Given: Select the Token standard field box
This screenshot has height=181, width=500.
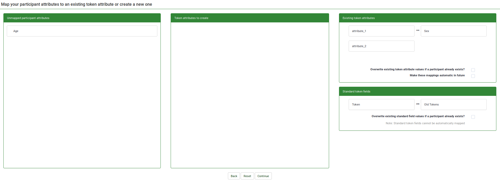Looking at the screenshot, I should pos(381,104).
